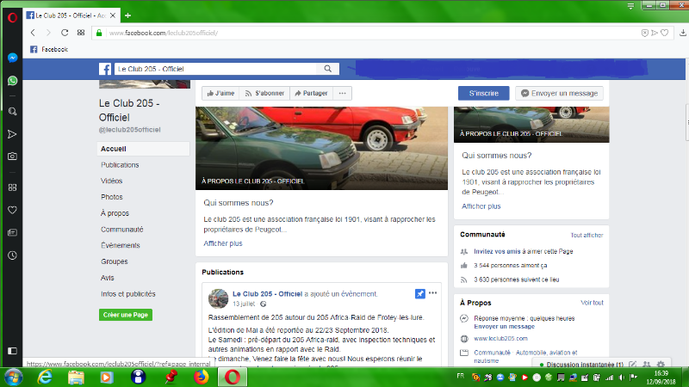Open Messenger in Opera sidebar
The height and width of the screenshot is (387, 689).
coord(12,58)
